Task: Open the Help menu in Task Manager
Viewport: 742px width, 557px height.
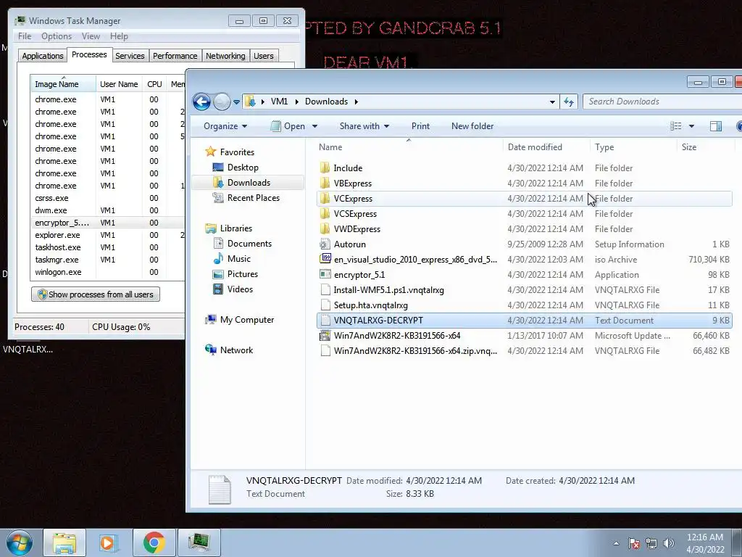Action: tap(119, 36)
